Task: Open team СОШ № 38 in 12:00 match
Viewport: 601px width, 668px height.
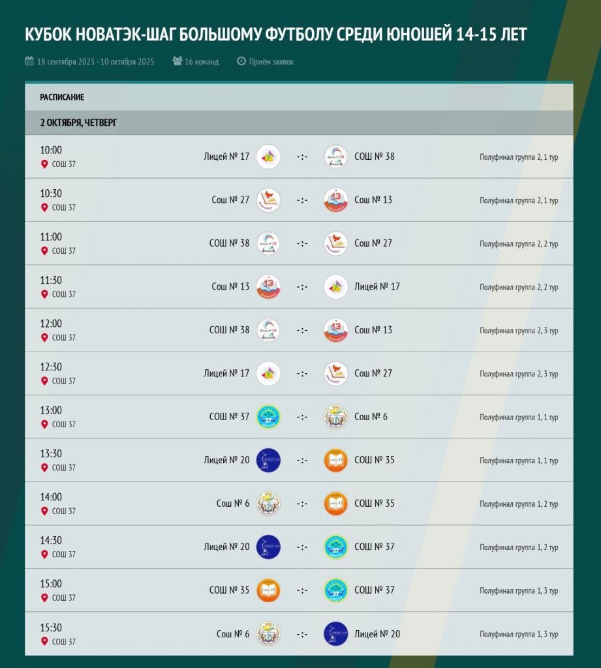Action: pyautogui.click(x=229, y=330)
